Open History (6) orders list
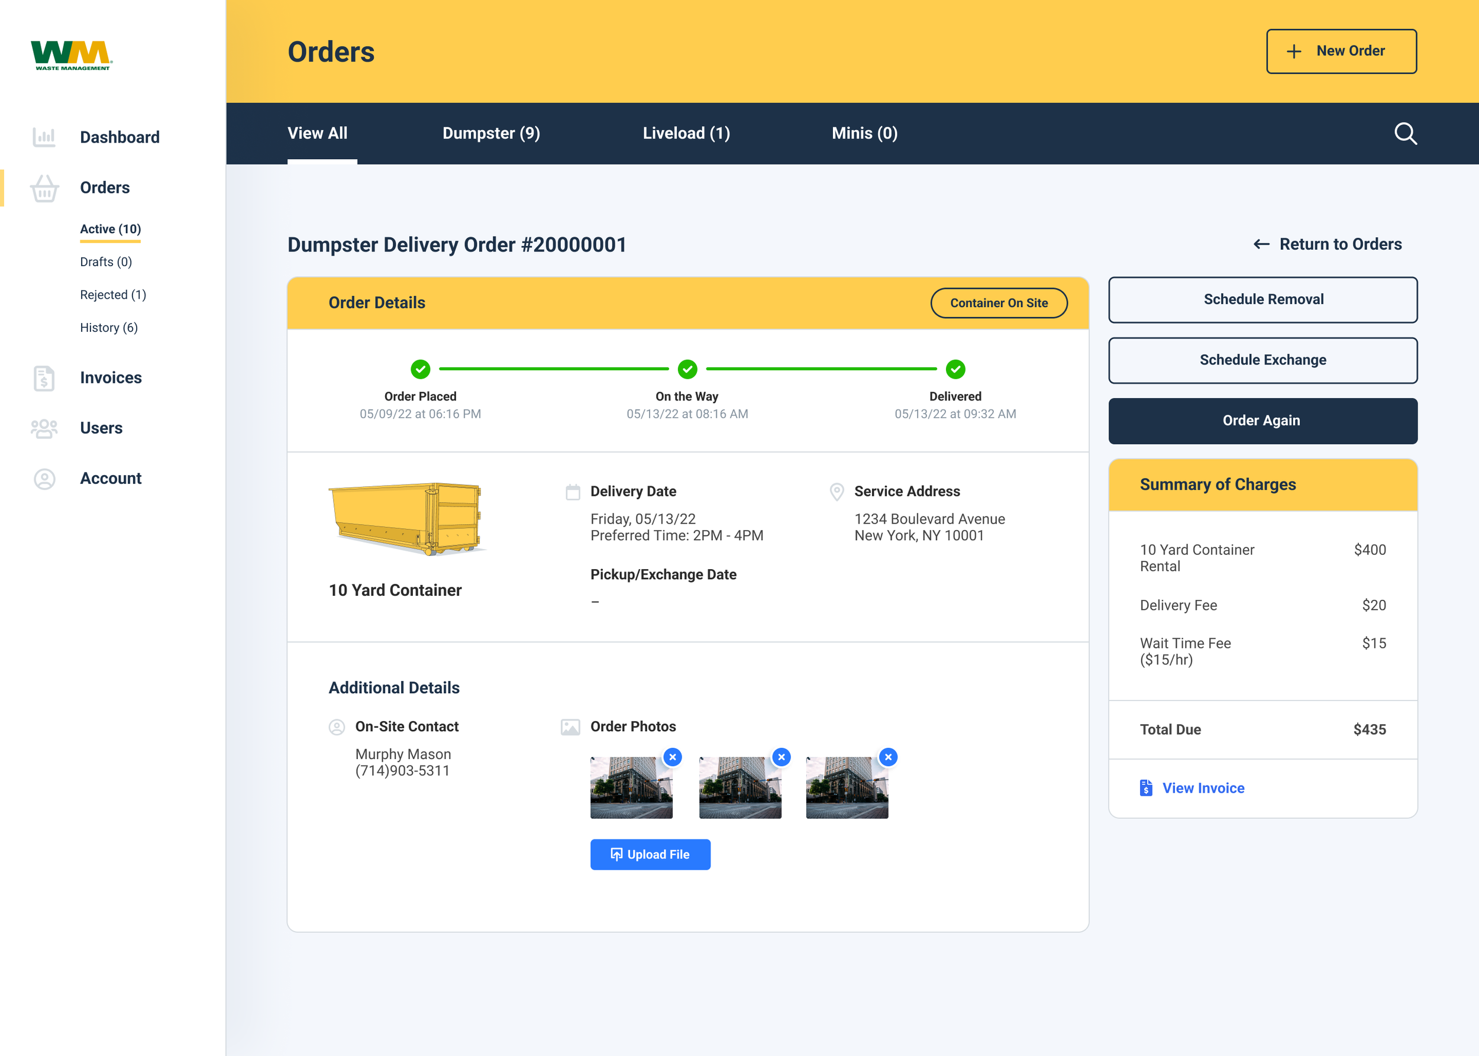The image size is (1479, 1056). click(109, 328)
